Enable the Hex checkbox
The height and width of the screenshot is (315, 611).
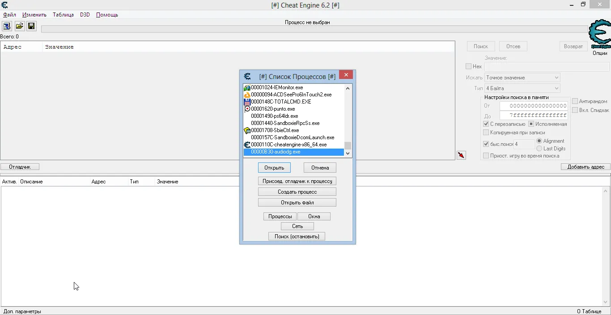469,66
